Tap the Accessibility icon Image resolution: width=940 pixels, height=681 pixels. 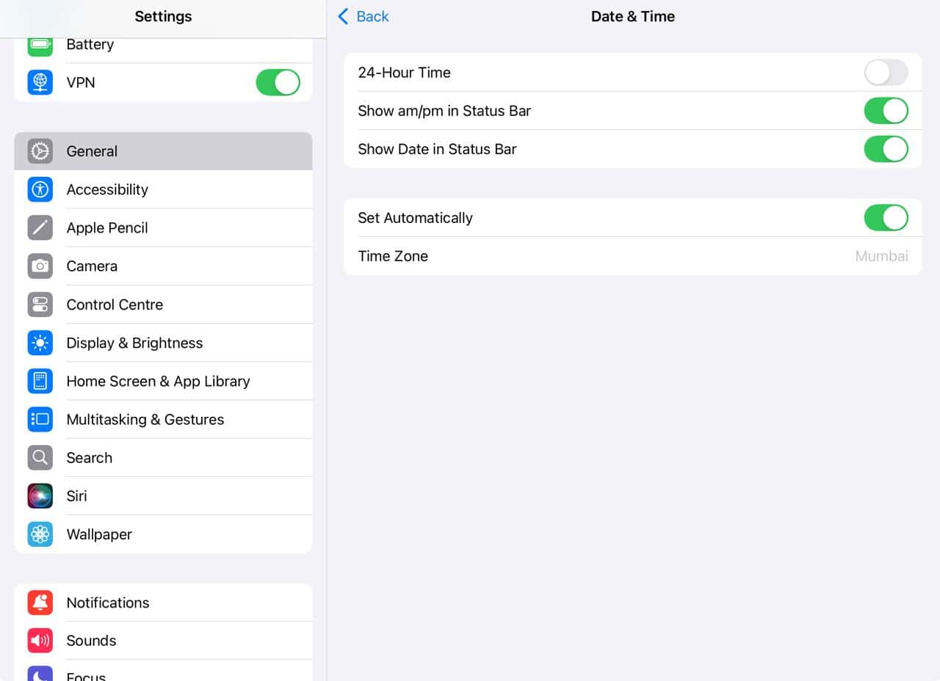tap(40, 189)
